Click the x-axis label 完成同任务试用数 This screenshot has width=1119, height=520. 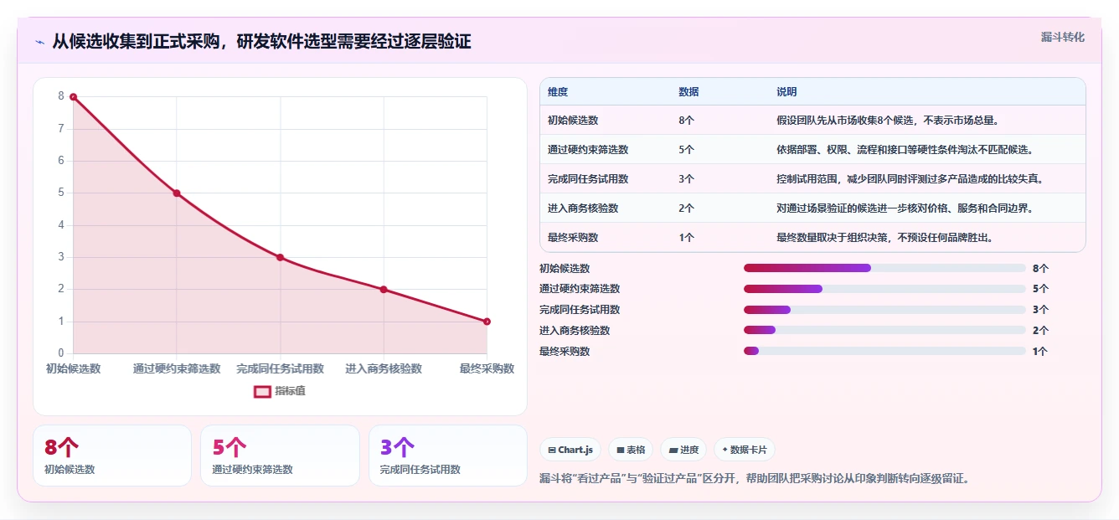280,368
